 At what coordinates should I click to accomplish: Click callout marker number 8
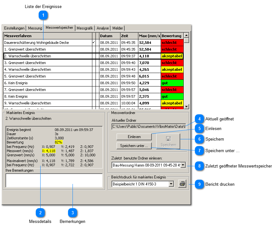pyautogui.click(x=199, y=166)
